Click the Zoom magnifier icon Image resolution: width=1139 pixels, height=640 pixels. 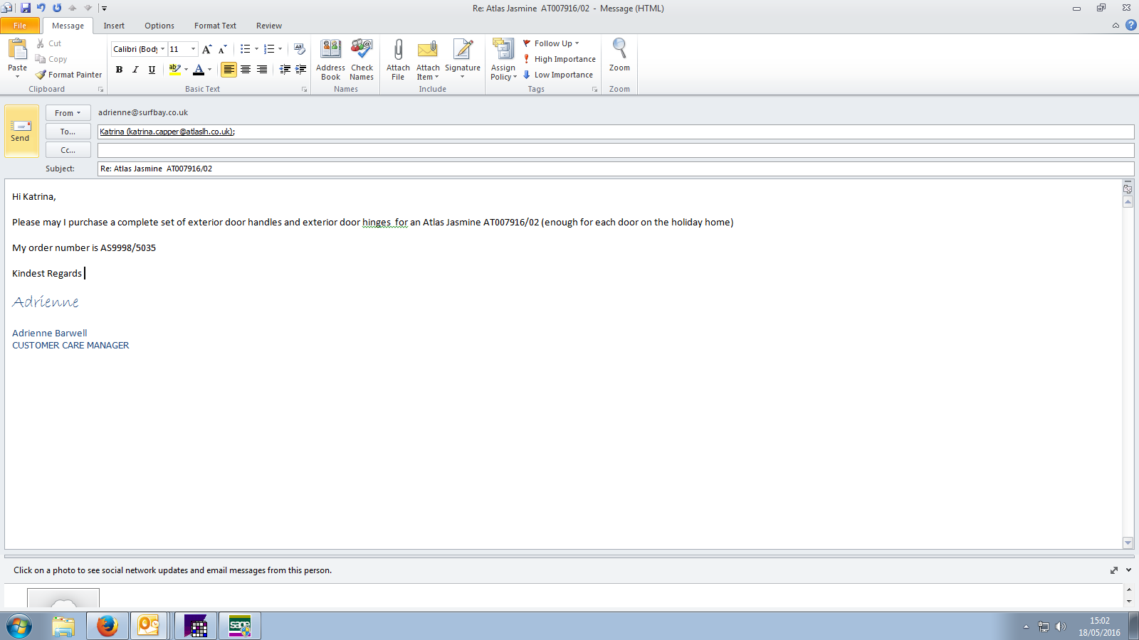coord(619,50)
